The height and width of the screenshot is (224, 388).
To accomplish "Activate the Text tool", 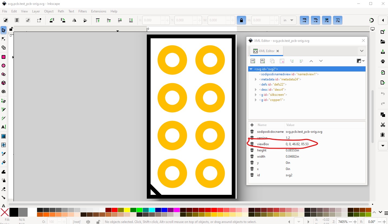I will tap(4, 127).
